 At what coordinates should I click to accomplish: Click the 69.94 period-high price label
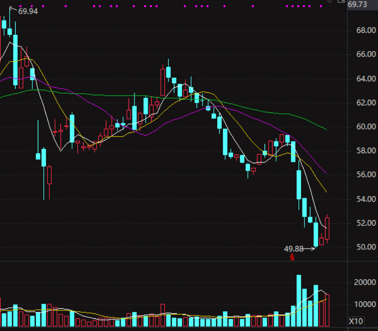coord(28,11)
